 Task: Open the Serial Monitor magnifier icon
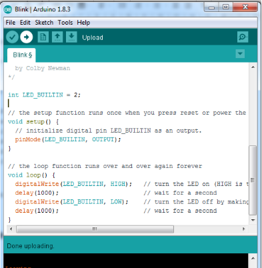pyautogui.click(x=243, y=37)
